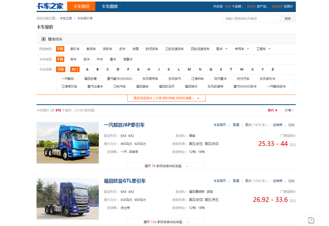
Task: Open 经销商 link for 福田欧曼GTL
Action: pos(277,180)
